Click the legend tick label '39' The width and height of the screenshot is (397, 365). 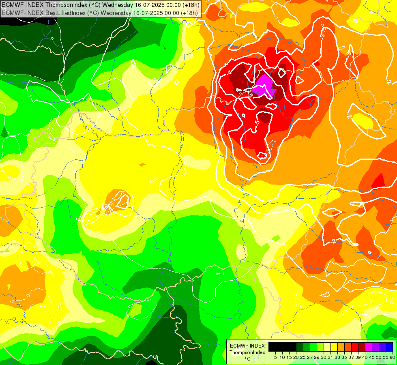pos(358,357)
